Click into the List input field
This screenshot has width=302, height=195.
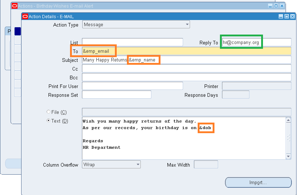click(x=132, y=42)
